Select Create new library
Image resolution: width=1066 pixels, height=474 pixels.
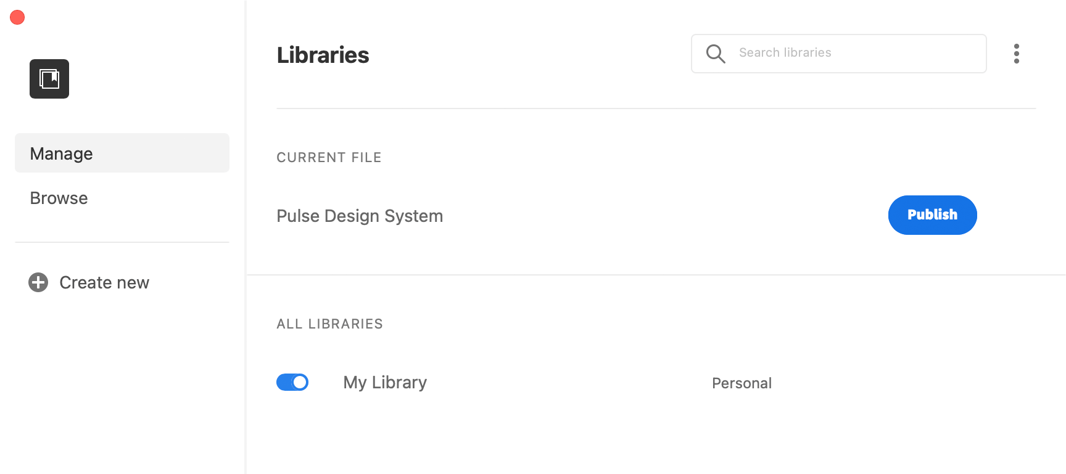pos(89,282)
